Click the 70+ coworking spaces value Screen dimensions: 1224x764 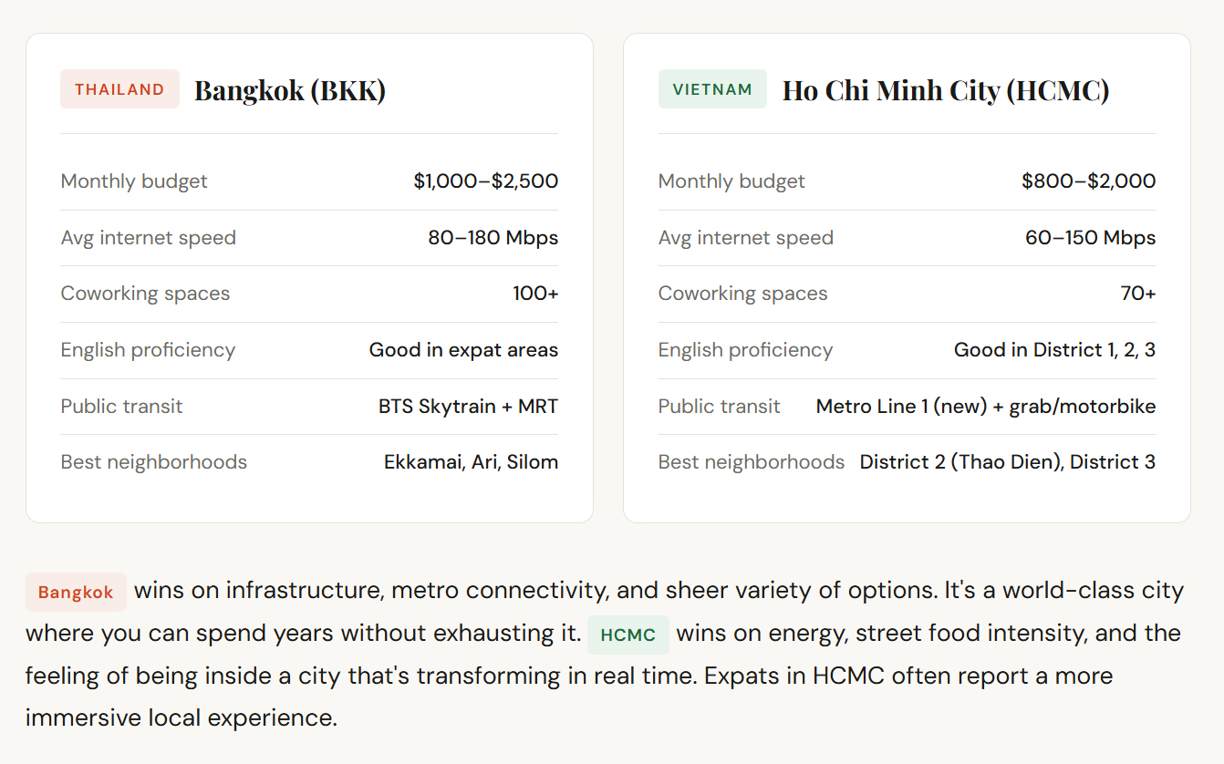point(1137,294)
